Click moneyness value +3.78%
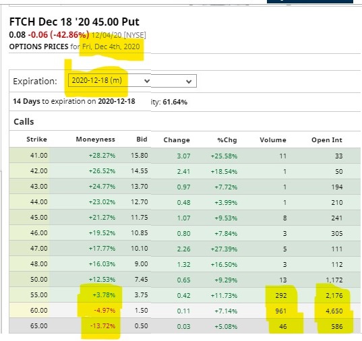Viewport: 362px width, 341px height. coord(104,294)
